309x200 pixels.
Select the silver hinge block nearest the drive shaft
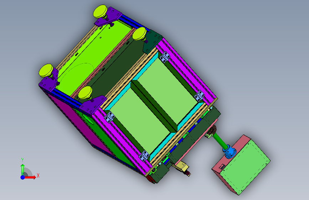coord(200,96)
